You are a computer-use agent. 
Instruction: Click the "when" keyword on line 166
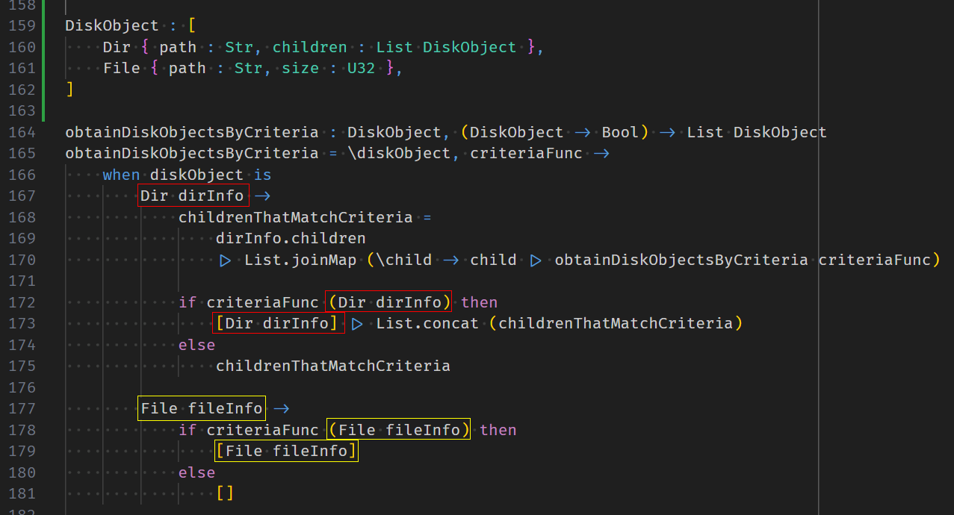[x=121, y=175]
